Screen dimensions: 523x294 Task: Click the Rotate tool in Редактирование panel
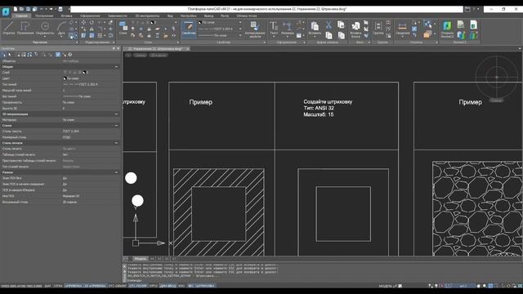coord(92,22)
